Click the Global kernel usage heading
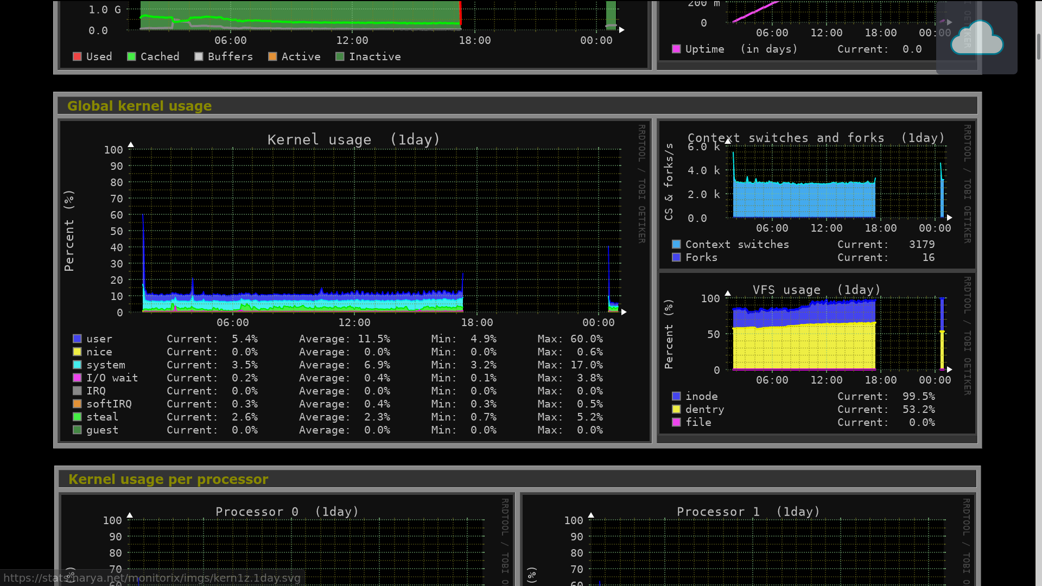Image resolution: width=1042 pixels, height=586 pixels. point(139,106)
